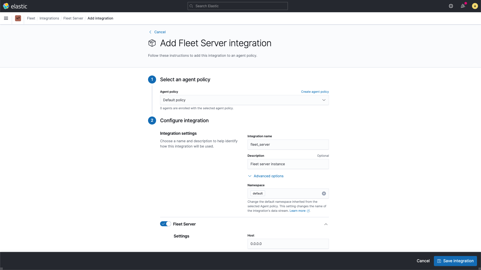This screenshot has width=481, height=270.
Task: Save the Fleet Server integration
Action: coord(455,261)
